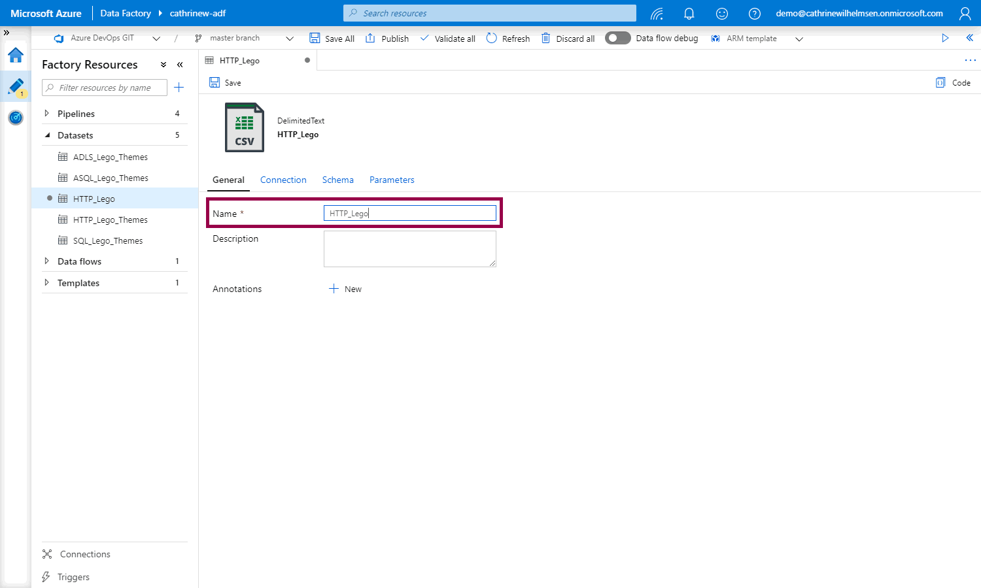The width and height of the screenshot is (981, 588).
Task: Click the Publish button
Action: coord(387,39)
